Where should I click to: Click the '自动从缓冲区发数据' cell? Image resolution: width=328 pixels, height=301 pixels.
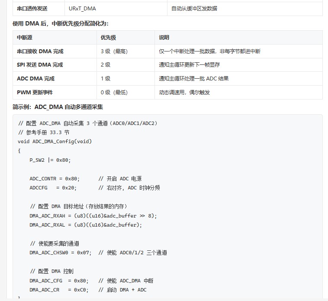pos(245,9)
